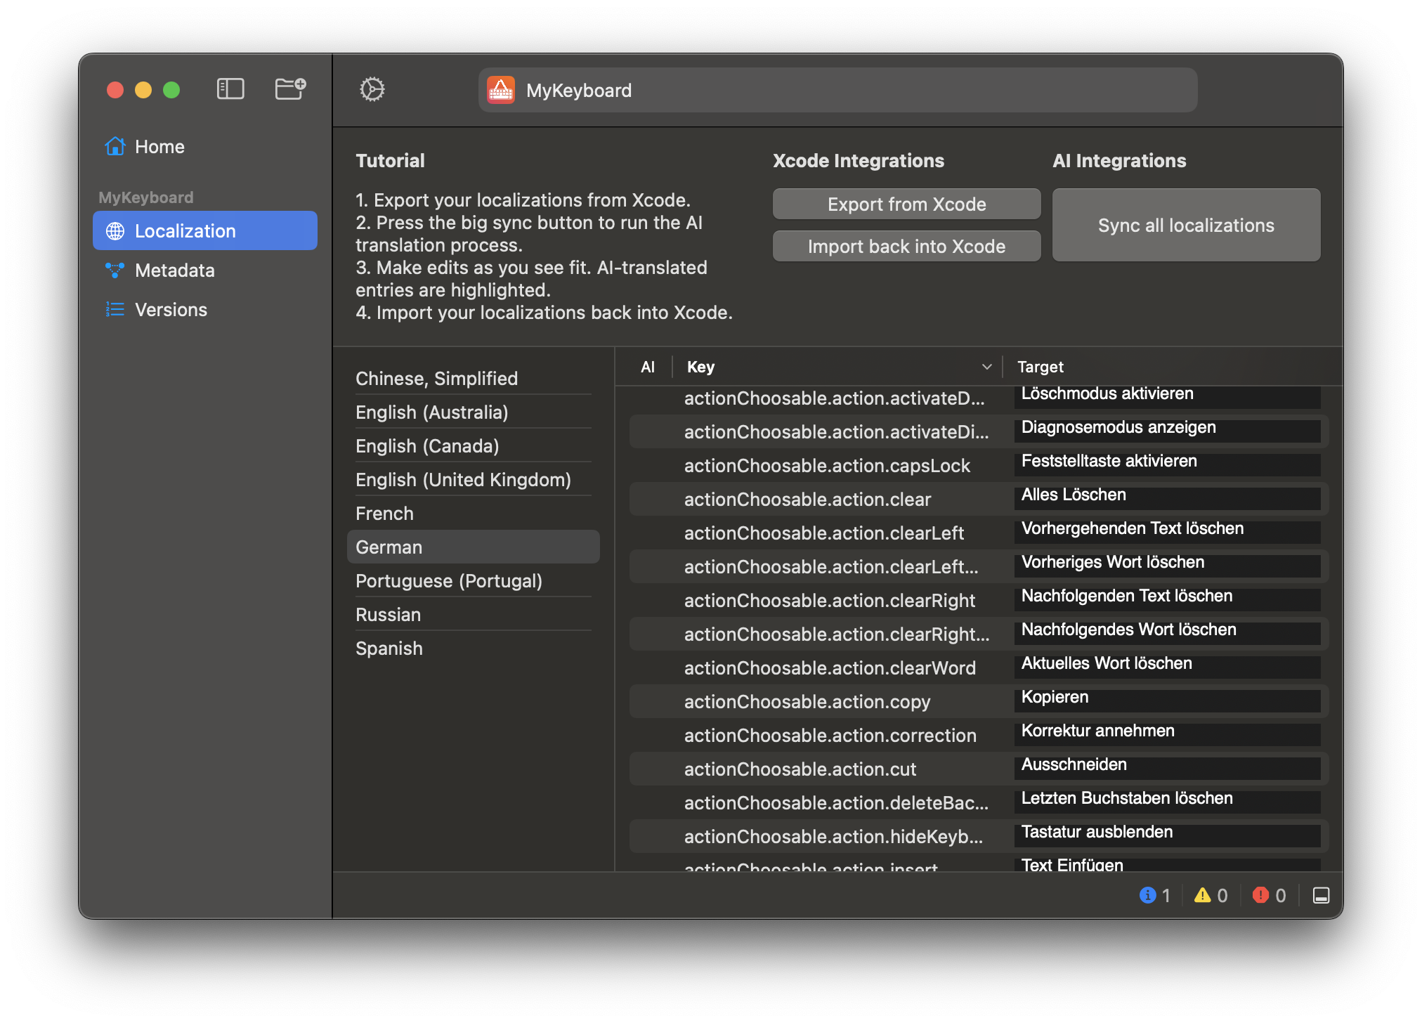Viewport: 1422px width, 1023px height.
Task: Click the Target column header
Action: pos(1041,367)
